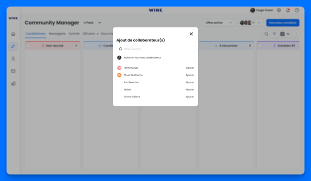Close the Ajout de collaborateur(s) dialog
311x181 pixels.
point(191,34)
